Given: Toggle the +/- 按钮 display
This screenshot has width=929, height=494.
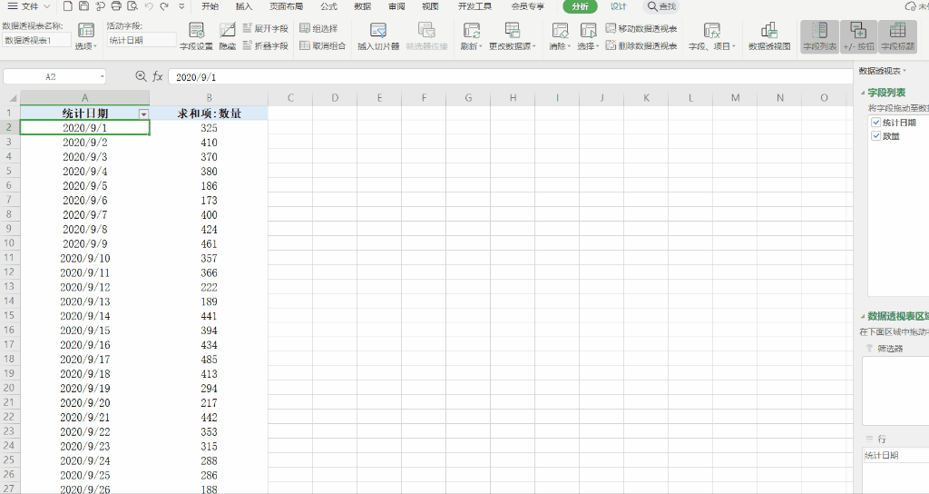Looking at the screenshot, I should pos(858,36).
